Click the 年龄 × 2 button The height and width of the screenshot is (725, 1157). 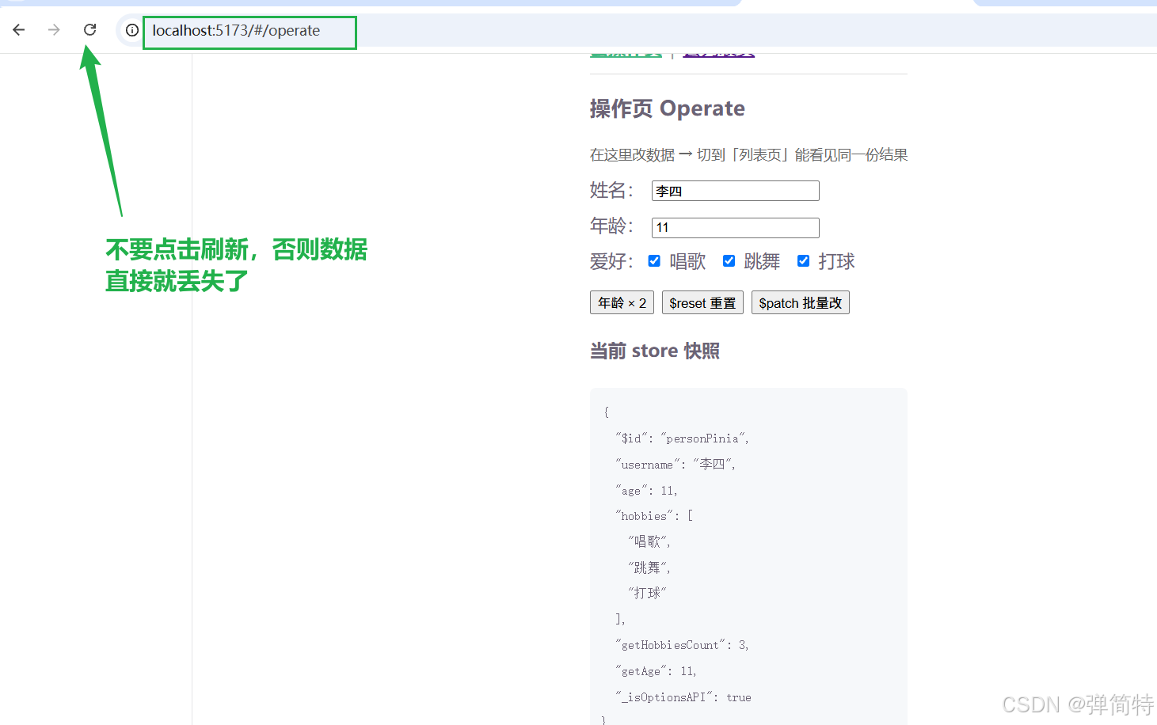pyautogui.click(x=622, y=303)
